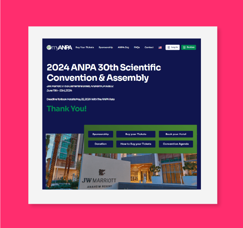
Task: Open the Sponsorship navigation menu item
Action: click(x=106, y=47)
